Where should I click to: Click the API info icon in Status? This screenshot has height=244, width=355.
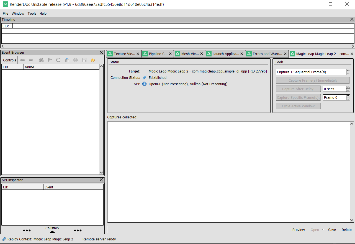pos(144,84)
